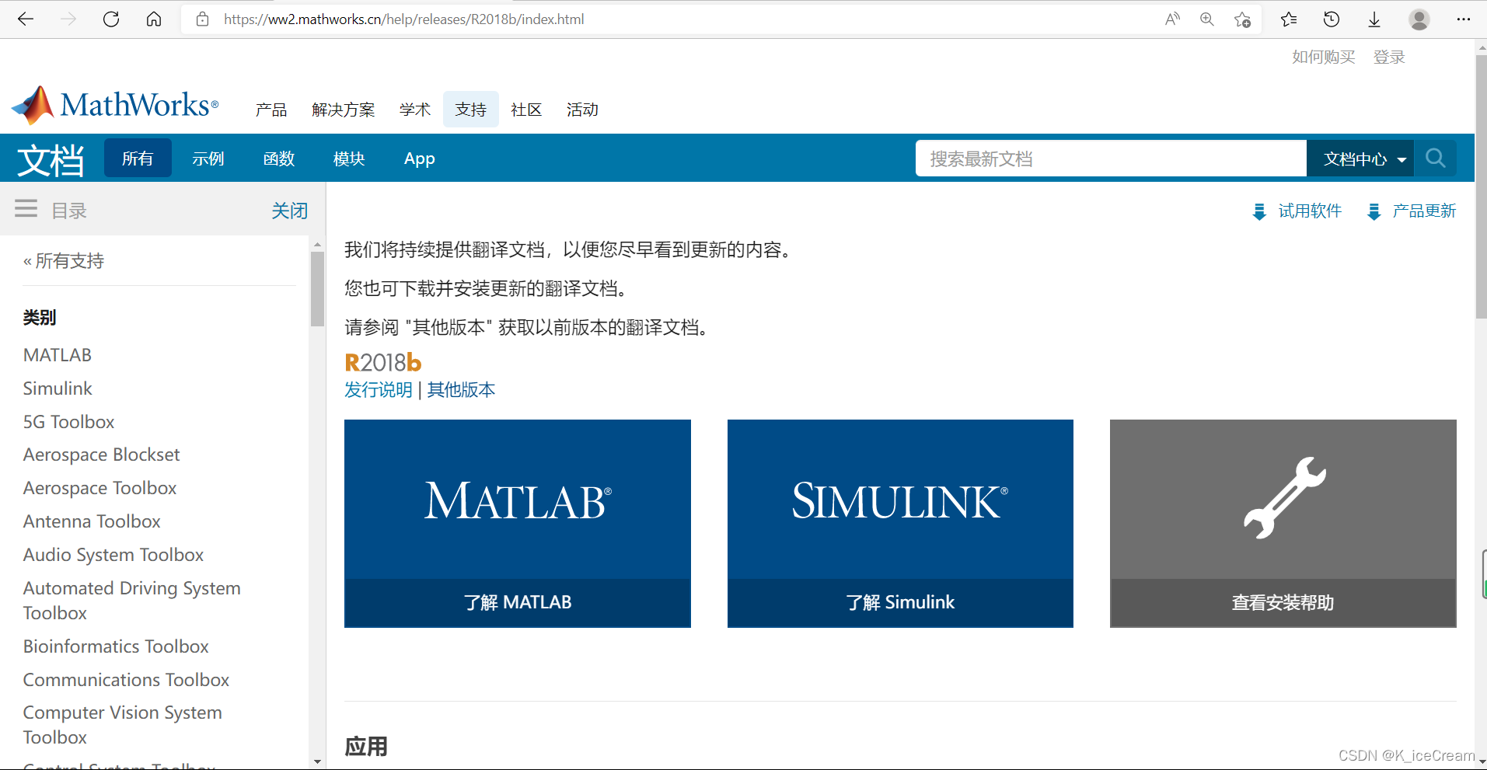Open Simulink in the category list
The height and width of the screenshot is (770, 1487).
pyautogui.click(x=58, y=388)
